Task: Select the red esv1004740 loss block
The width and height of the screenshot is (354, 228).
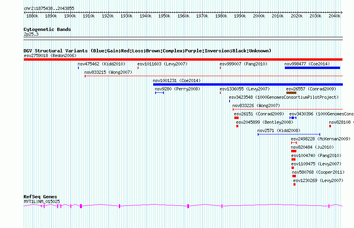Action: pyautogui.click(x=294, y=159)
